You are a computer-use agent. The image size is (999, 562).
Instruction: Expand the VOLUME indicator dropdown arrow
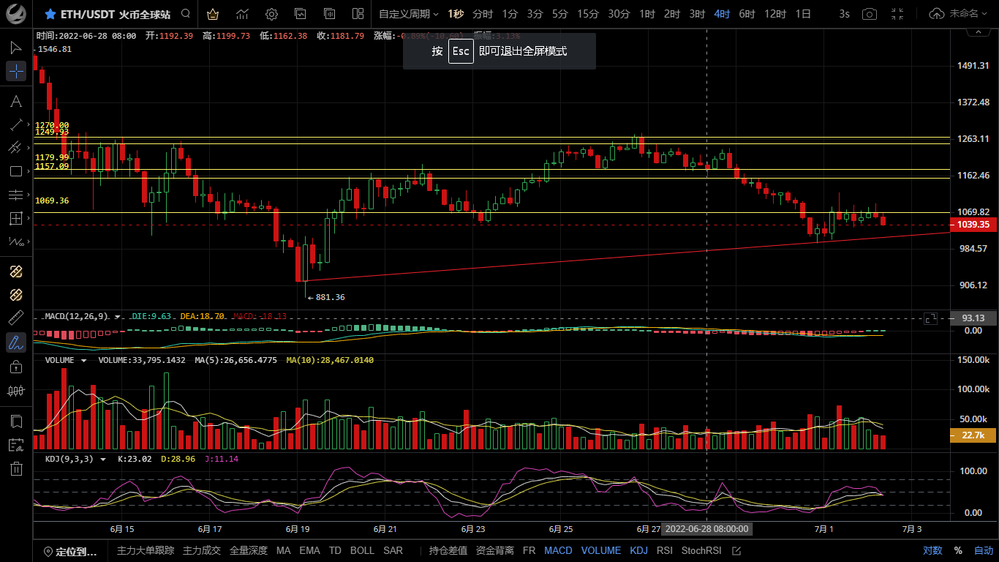pyautogui.click(x=84, y=361)
